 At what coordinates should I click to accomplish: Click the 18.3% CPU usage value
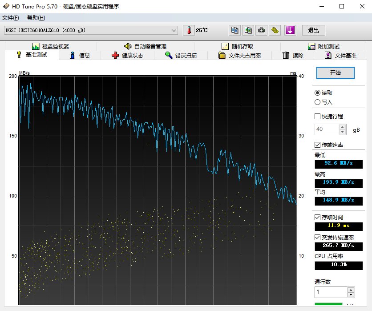click(x=339, y=266)
